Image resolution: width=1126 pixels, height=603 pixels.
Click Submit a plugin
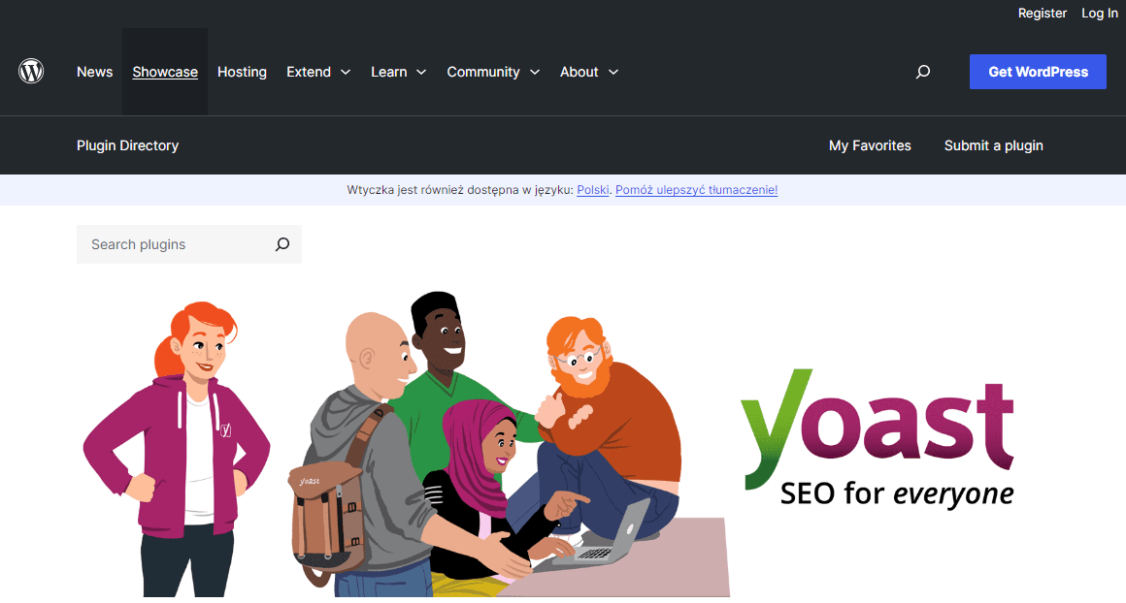coord(993,145)
